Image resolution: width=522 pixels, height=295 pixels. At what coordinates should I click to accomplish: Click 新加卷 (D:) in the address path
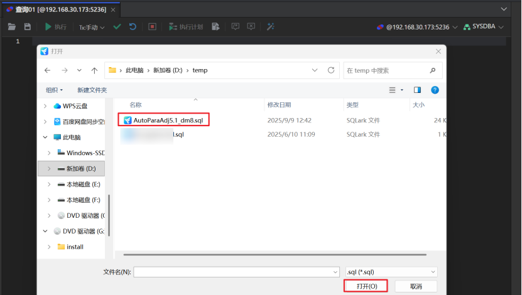tap(168, 70)
